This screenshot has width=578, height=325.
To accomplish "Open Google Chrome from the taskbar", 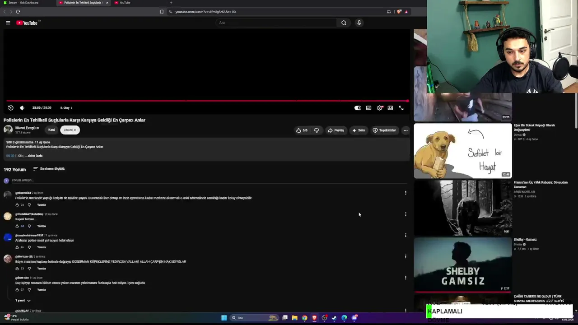I will (304, 318).
